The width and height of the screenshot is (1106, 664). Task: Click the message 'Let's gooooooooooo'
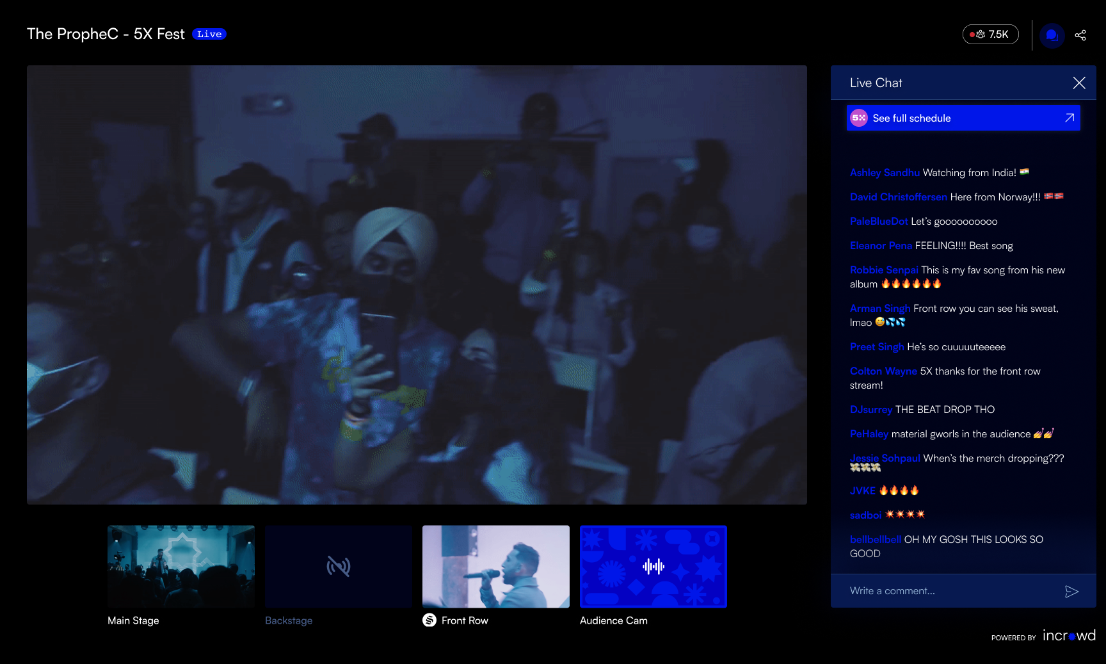[954, 222]
